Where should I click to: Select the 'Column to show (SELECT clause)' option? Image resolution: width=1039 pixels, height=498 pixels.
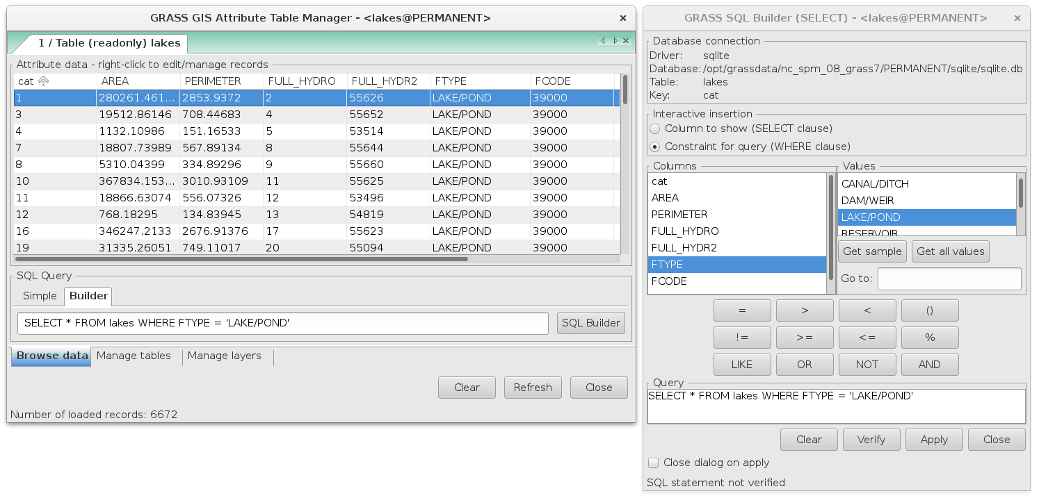tap(654, 128)
